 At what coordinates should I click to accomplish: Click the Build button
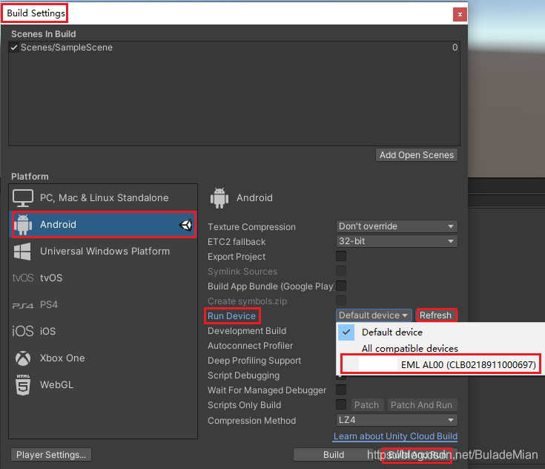pyautogui.click(x=334, y=455)
